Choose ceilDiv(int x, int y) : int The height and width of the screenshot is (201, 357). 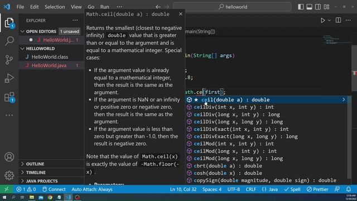[267, 107]
